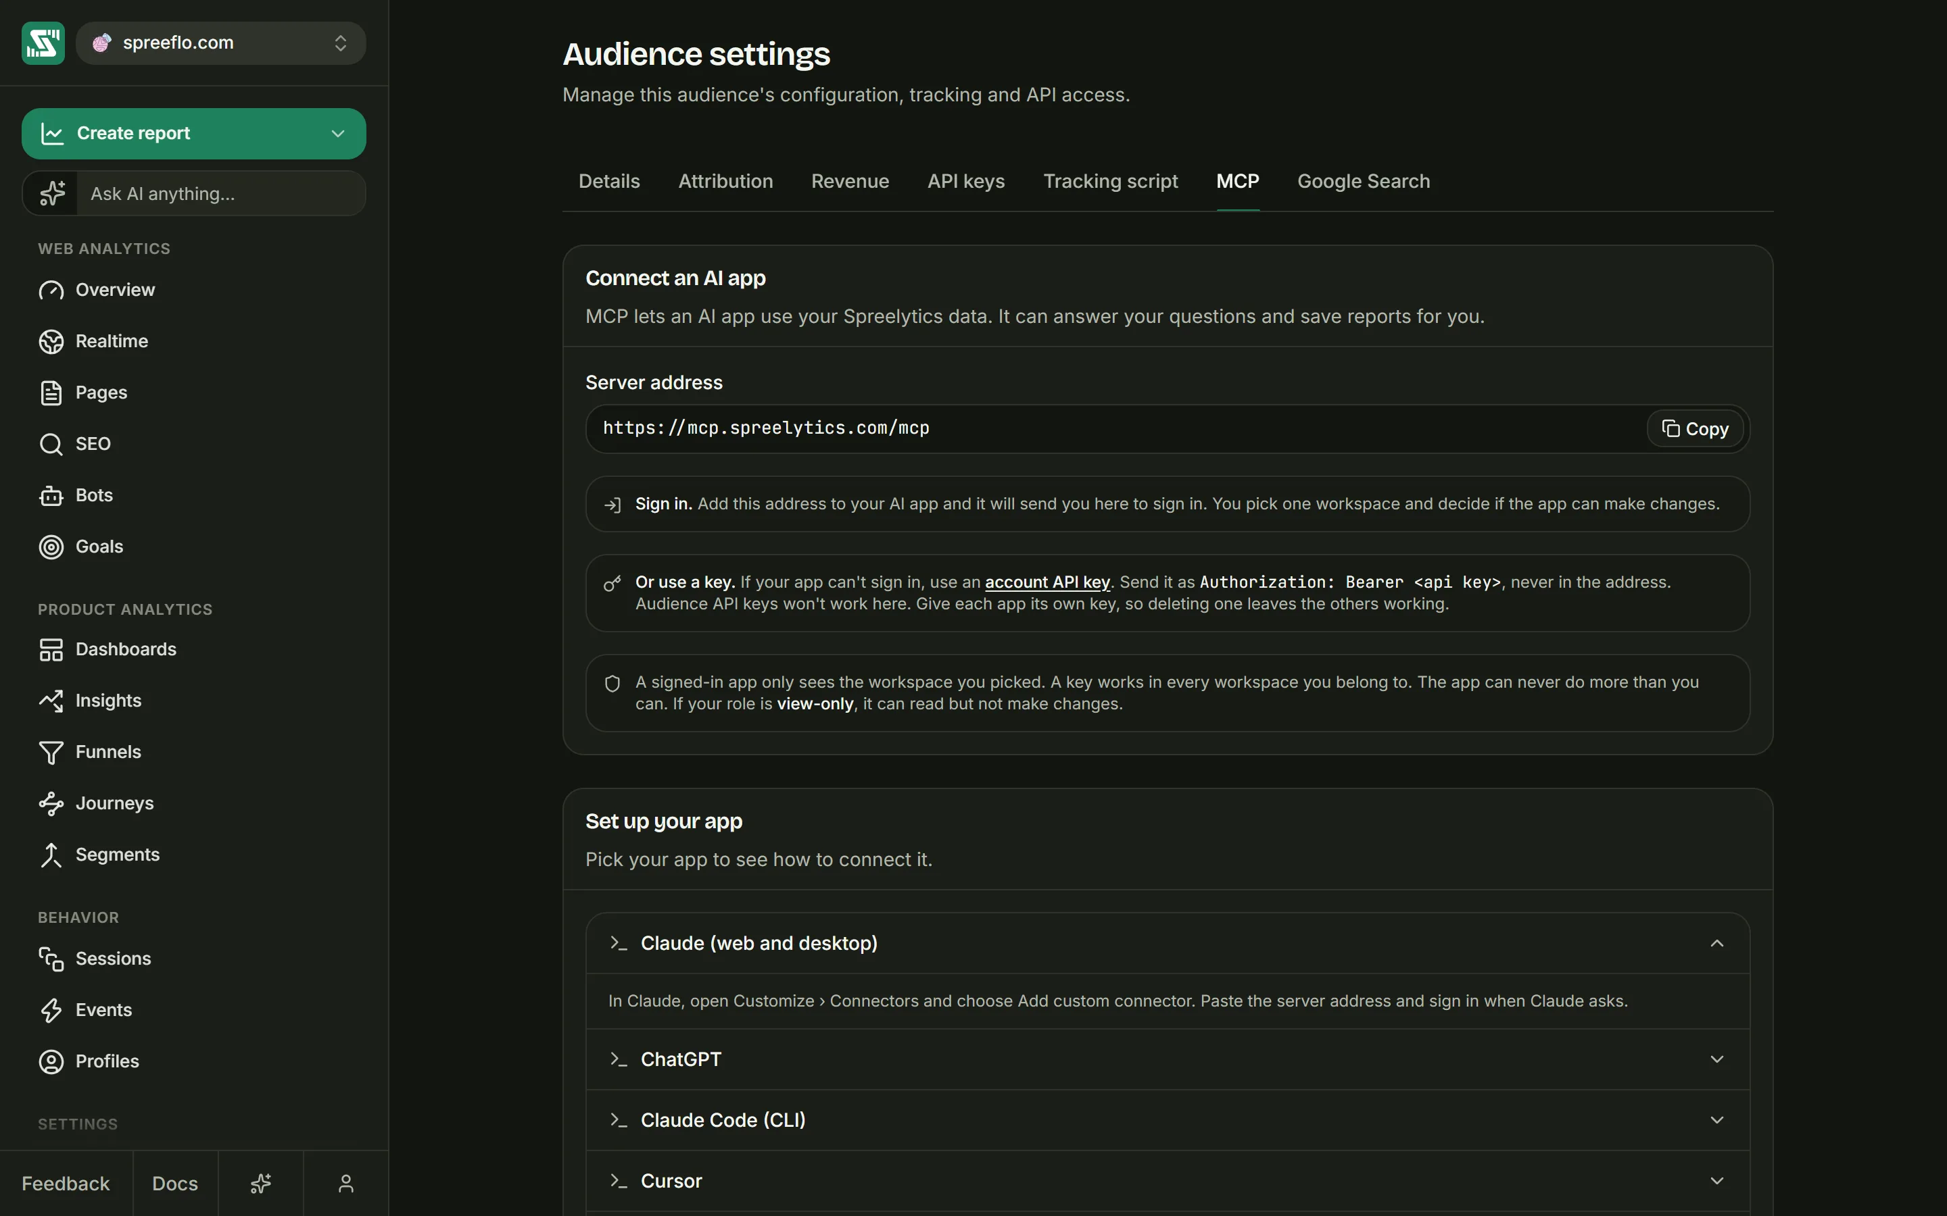Viewport: 1947px width, 1216px height.
Task: Expand the Cursor setup section
Action: click(1168, 1182)
